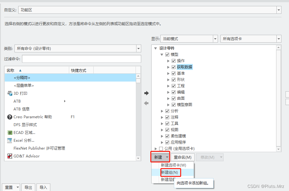The width and height of the screenshot is (289, 191).
Task: Click the left arrow to remove command
Action: point(146,103)
